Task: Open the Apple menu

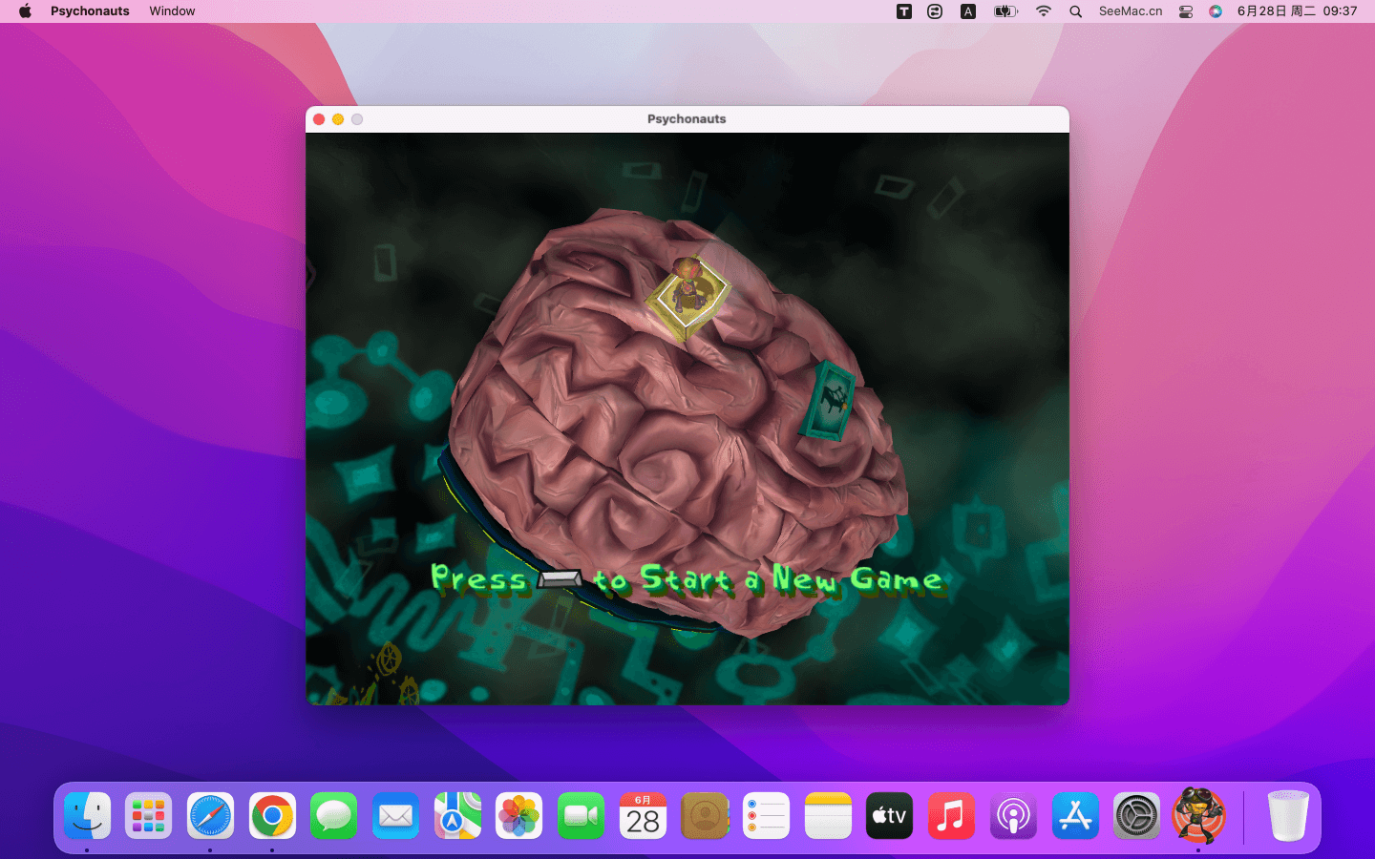Action: 25,11
